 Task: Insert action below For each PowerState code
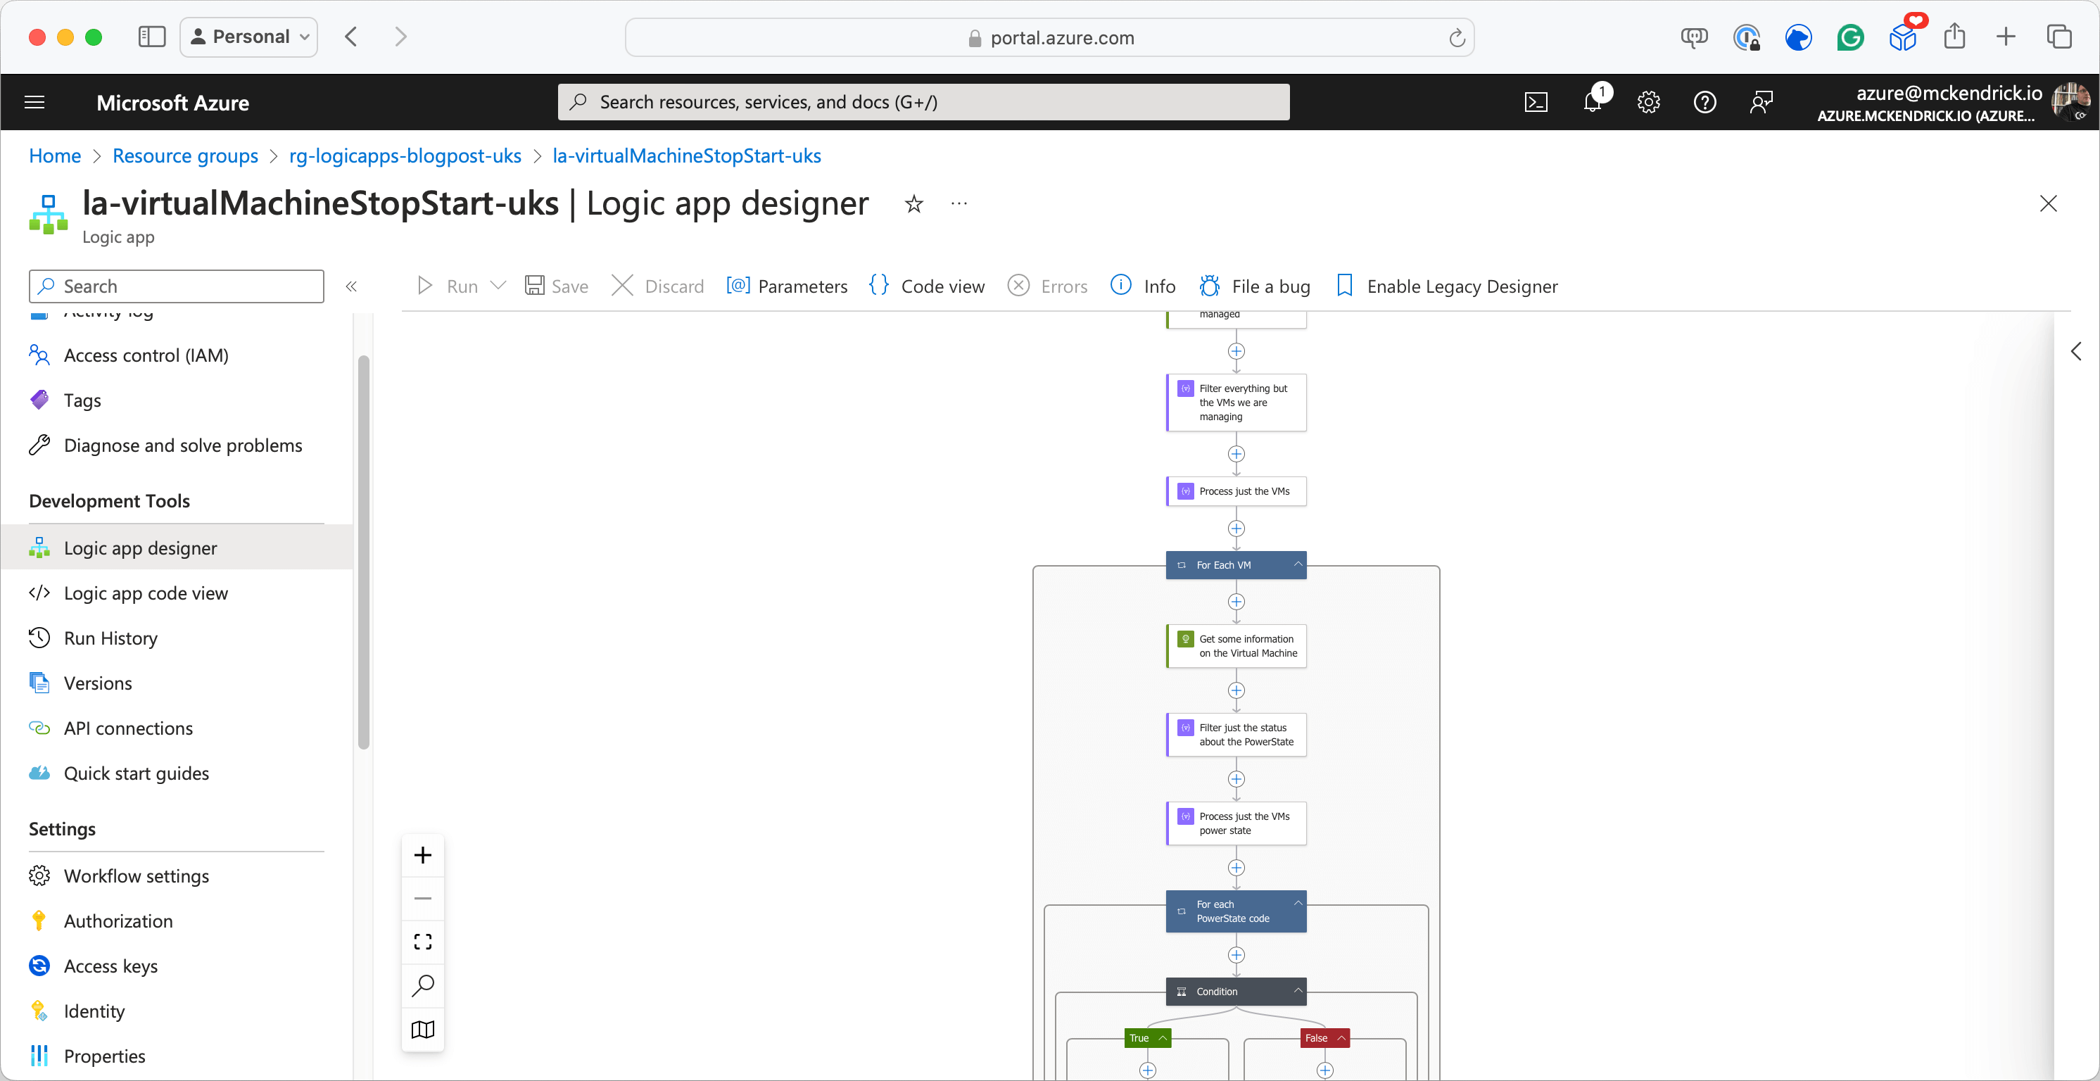point(1236,954)
